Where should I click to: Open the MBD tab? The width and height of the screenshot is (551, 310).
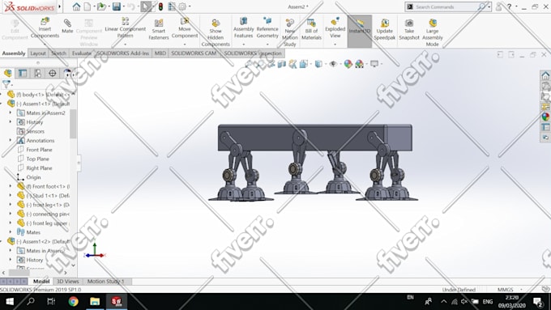coord(160,53)
